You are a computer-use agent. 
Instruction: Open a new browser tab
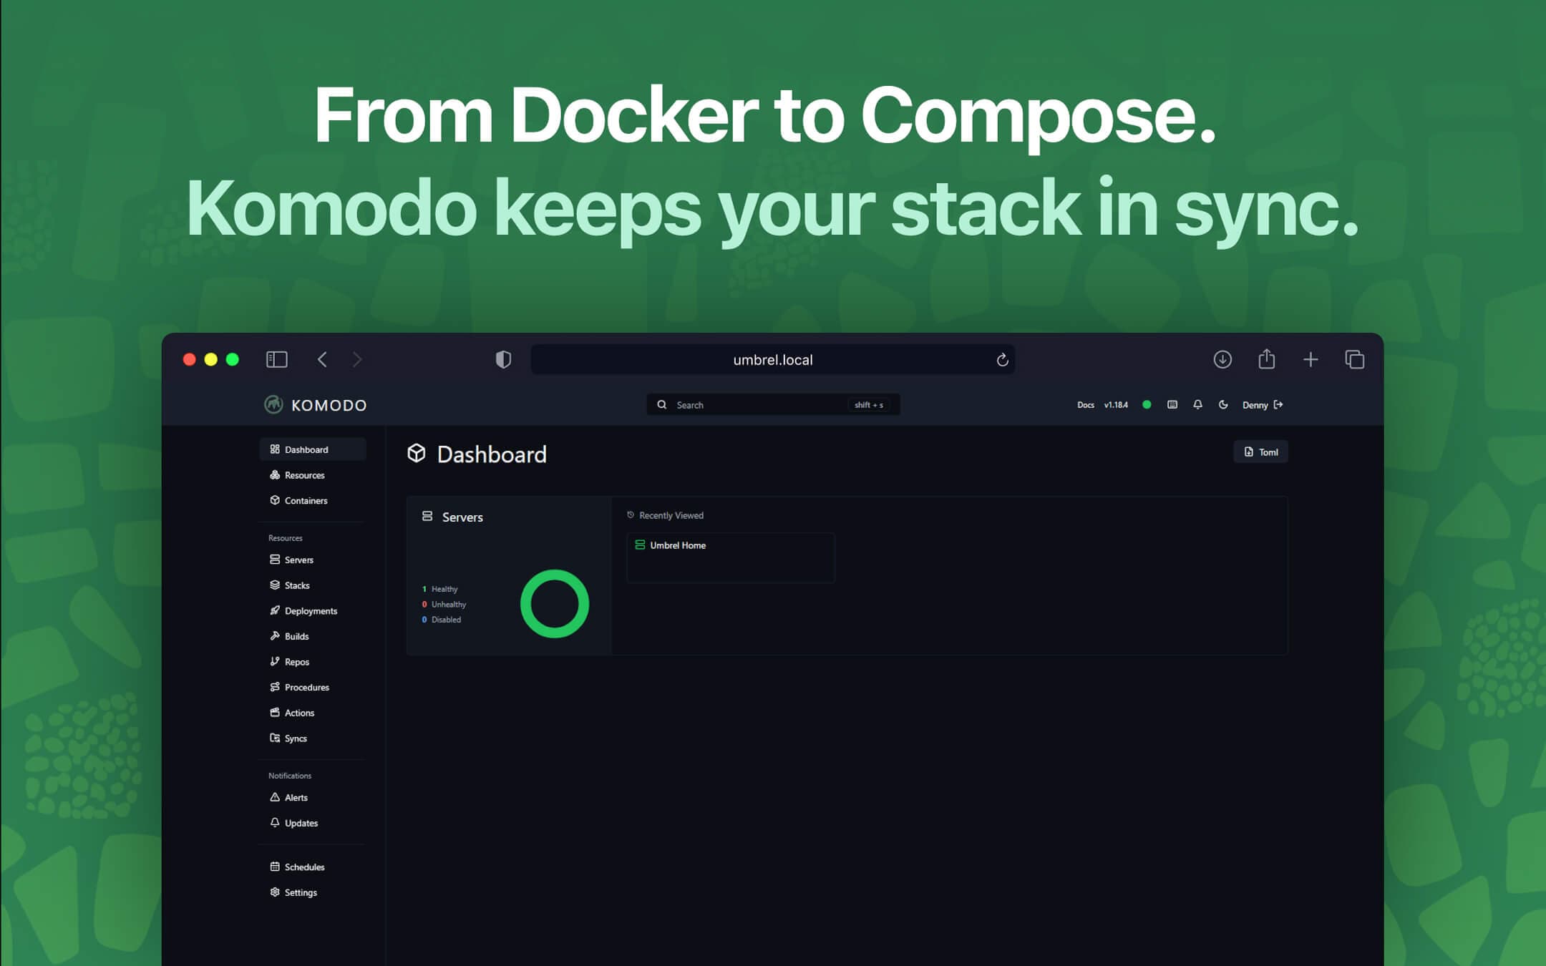1310,359
